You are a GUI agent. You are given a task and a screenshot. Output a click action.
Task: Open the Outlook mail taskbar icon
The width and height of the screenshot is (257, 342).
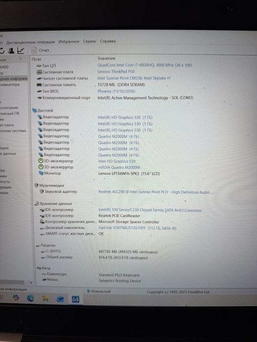[x=60, y=299]
